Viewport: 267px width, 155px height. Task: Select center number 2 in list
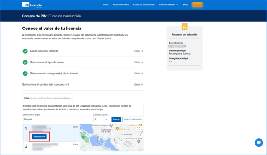pyautogui.click(x=51, y=146)
